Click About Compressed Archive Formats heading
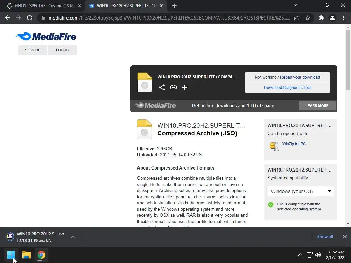Viewport: 351px width, 263px height. [175, 168]
